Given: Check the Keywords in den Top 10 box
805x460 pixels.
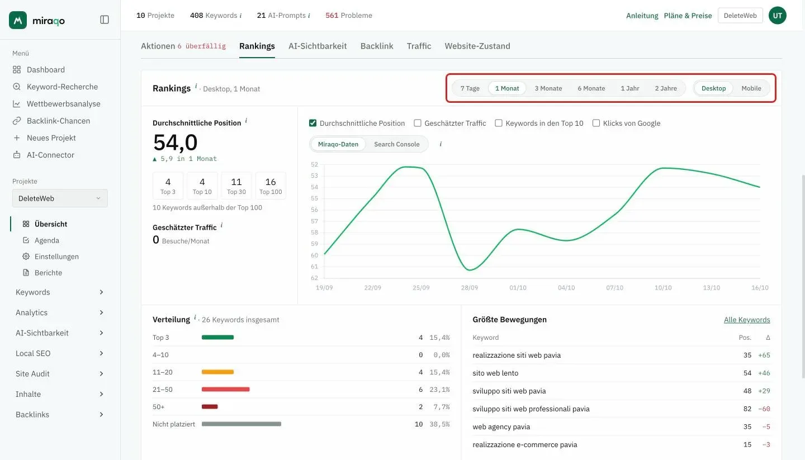Looking at the screenshot, I should 499,123.
